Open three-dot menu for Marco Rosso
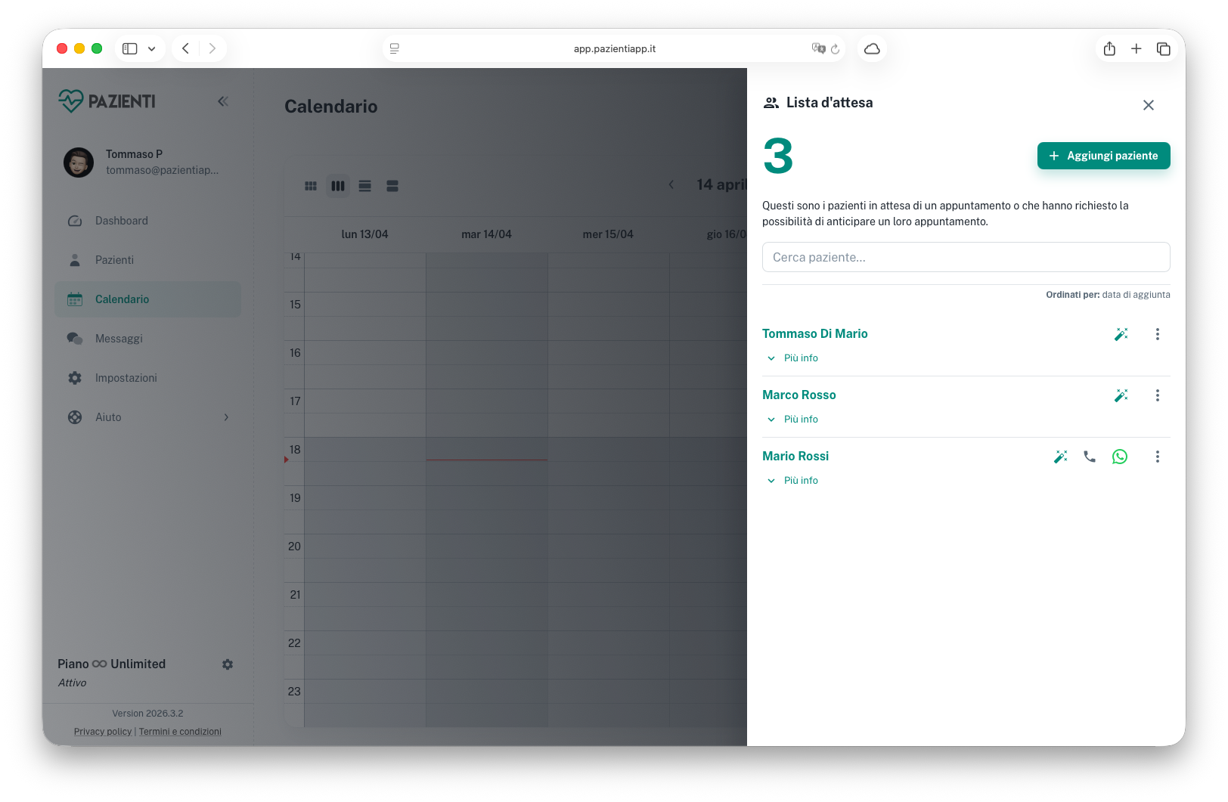 (1157, 395)
